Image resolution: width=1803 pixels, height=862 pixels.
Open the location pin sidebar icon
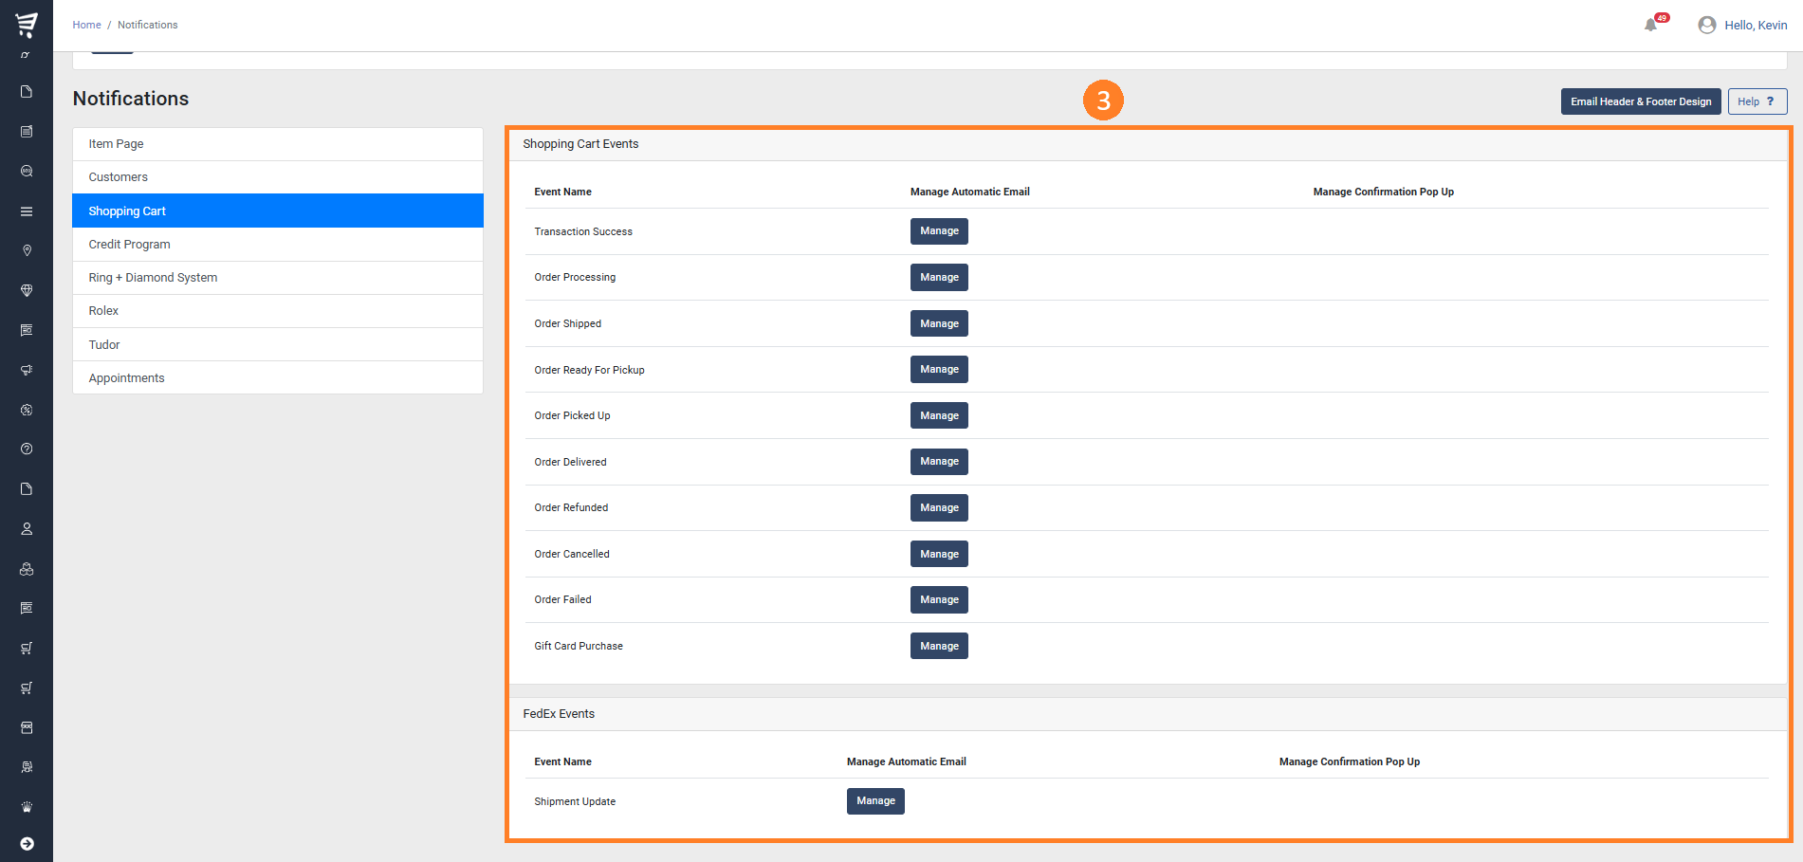[x=27, y=251]
